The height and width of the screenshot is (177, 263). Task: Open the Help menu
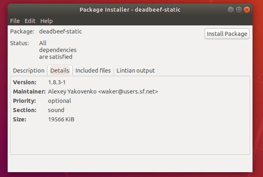tap(46, 21)
